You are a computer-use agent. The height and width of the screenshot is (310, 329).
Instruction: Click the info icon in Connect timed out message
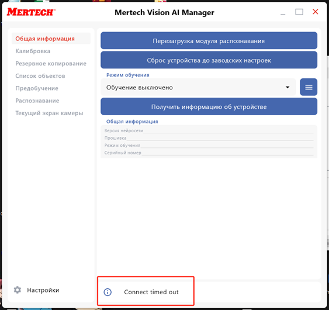click(x=108, y=292)
